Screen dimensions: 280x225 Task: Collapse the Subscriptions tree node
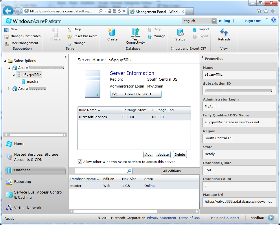[x=5, y=61]
